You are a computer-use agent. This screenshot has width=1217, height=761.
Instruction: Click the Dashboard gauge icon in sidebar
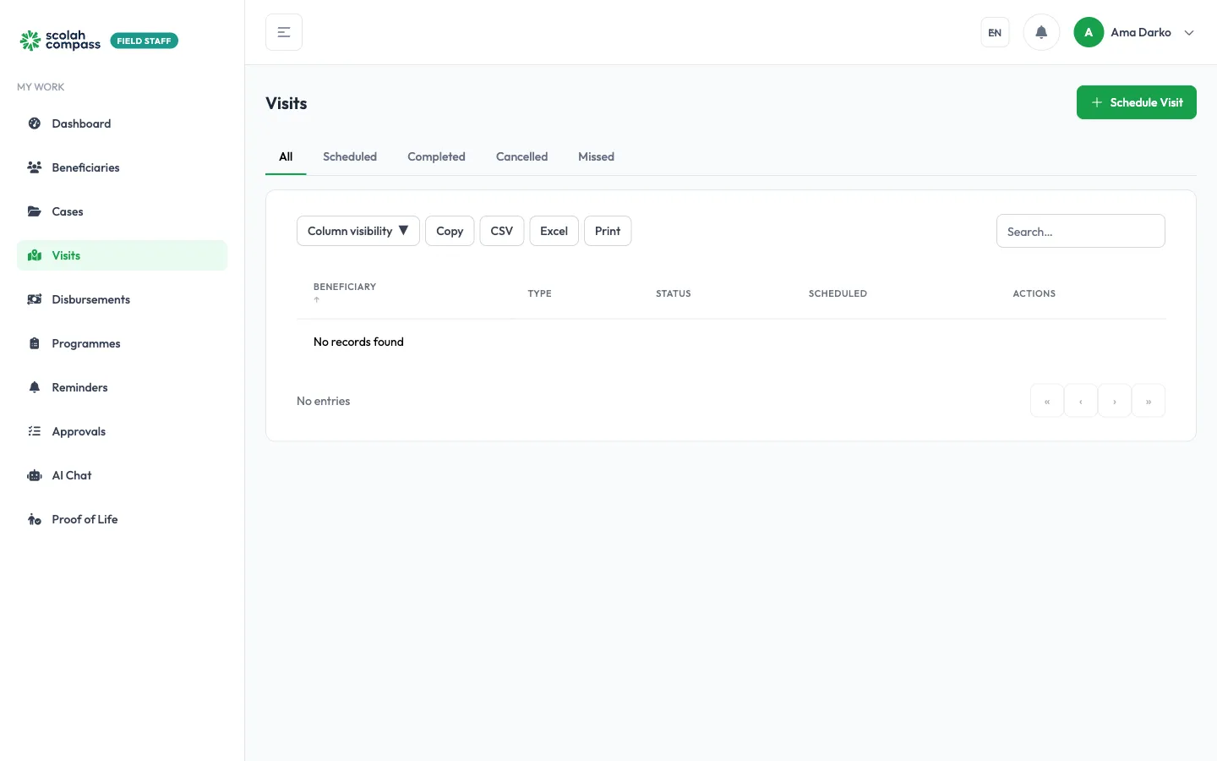tap(35, 123)
